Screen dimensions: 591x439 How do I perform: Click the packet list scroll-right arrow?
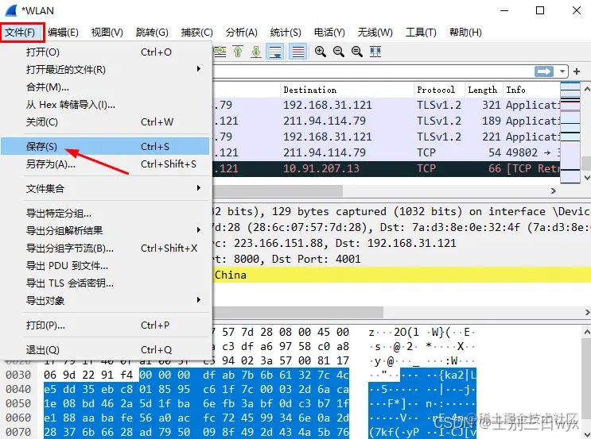click(x=553, y=191)
